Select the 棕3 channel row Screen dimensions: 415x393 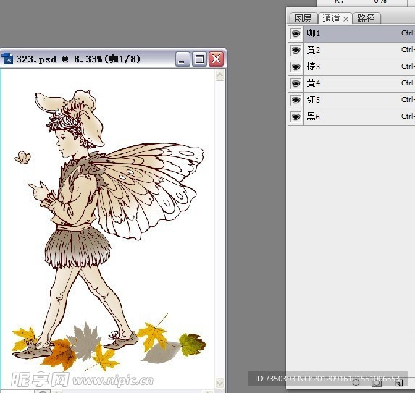(x=359, y=67)
